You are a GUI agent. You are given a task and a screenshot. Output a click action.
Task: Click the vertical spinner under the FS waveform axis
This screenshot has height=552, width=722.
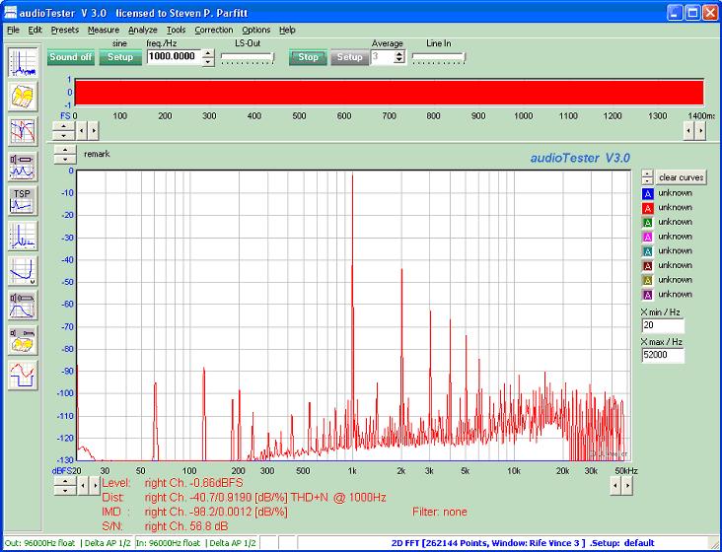pos(63,131)
